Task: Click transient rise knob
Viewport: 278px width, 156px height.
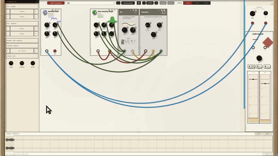Action: coord(147,25)
